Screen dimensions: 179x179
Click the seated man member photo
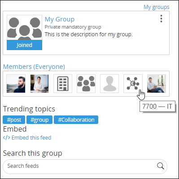[x=157, y=84]
